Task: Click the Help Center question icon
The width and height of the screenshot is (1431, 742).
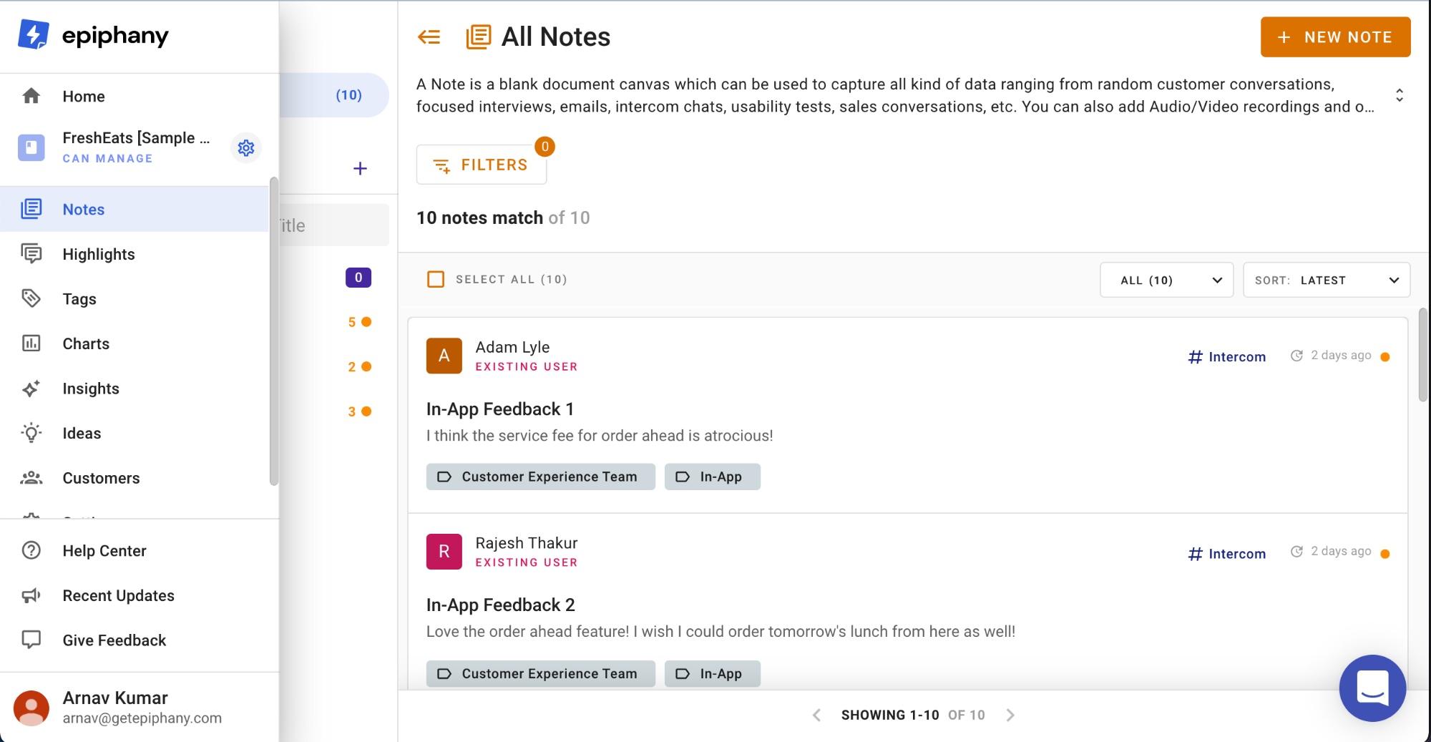Action: click(x=31, y=550)
